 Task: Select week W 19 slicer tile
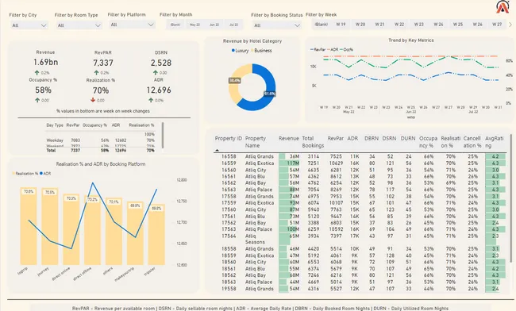(x=341, y=25)
